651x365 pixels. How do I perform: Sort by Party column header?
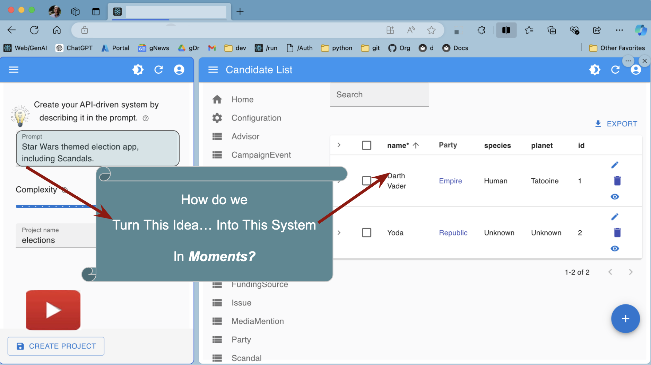(448, 145)
